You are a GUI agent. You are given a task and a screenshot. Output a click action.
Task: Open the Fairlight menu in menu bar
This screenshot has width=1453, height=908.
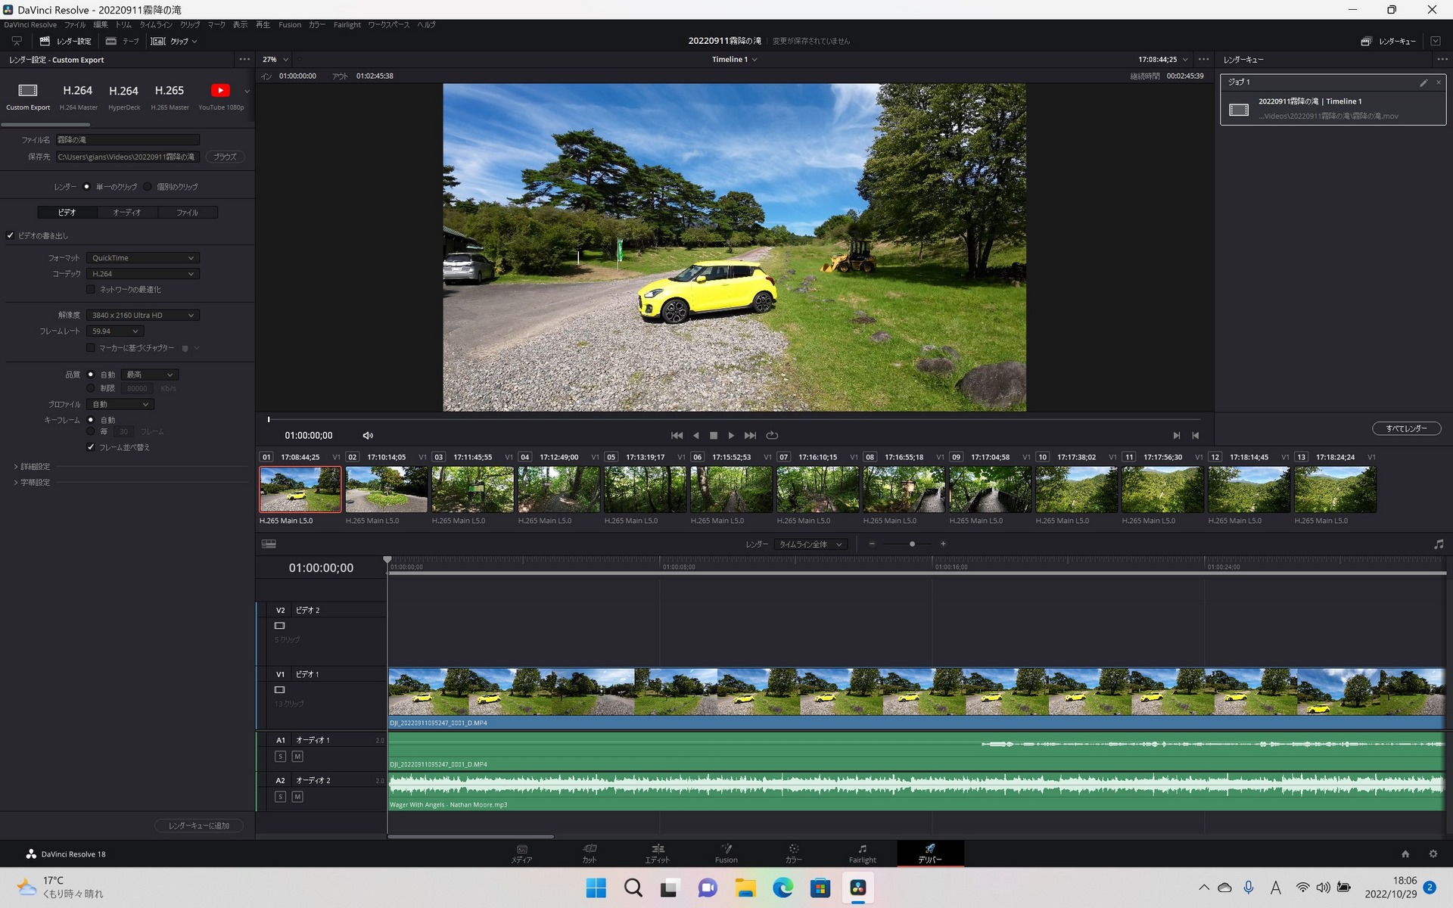click(347, 25)
